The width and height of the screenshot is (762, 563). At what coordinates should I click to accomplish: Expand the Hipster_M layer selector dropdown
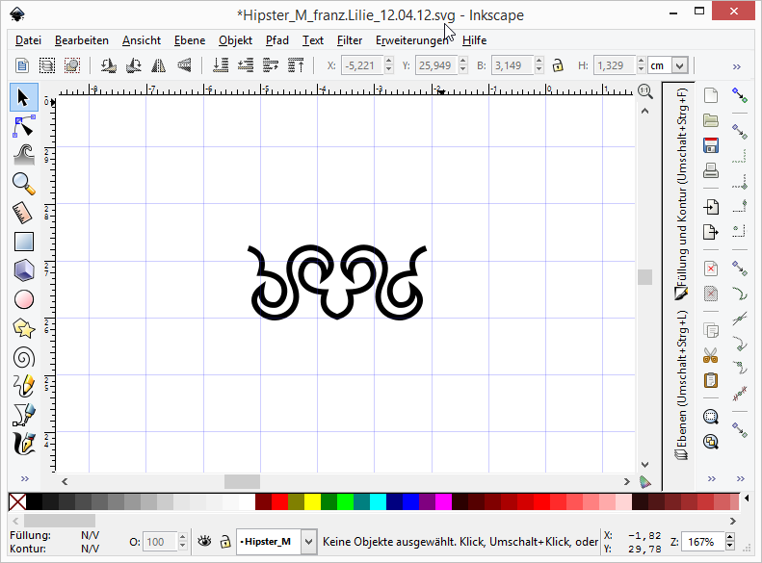[x=308, y=542]
